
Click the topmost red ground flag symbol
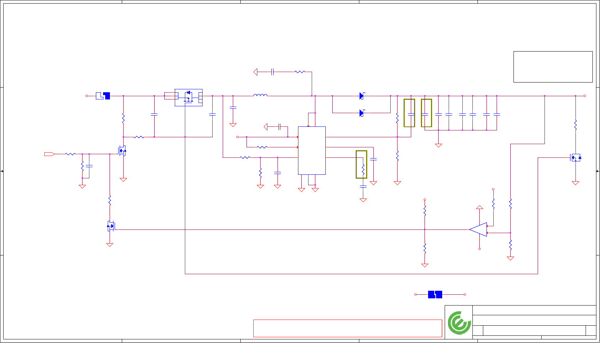point(255,72)
